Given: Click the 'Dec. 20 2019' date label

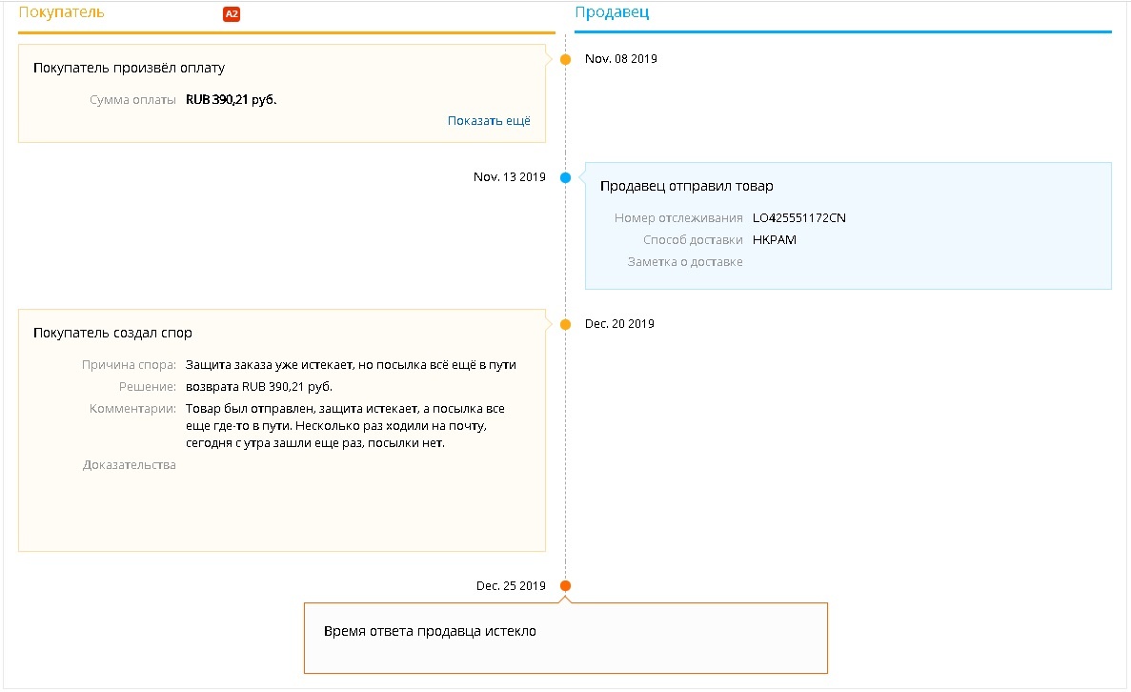Looking at the screenshot, I should click(619, 324).
